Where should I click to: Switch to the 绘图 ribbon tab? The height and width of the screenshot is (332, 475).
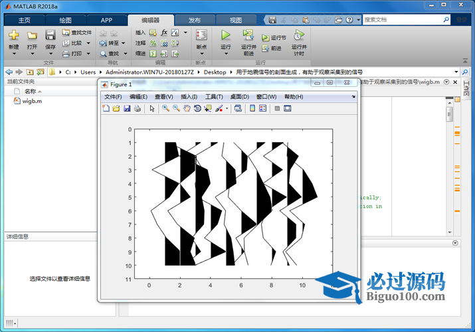tap(66, 20)
